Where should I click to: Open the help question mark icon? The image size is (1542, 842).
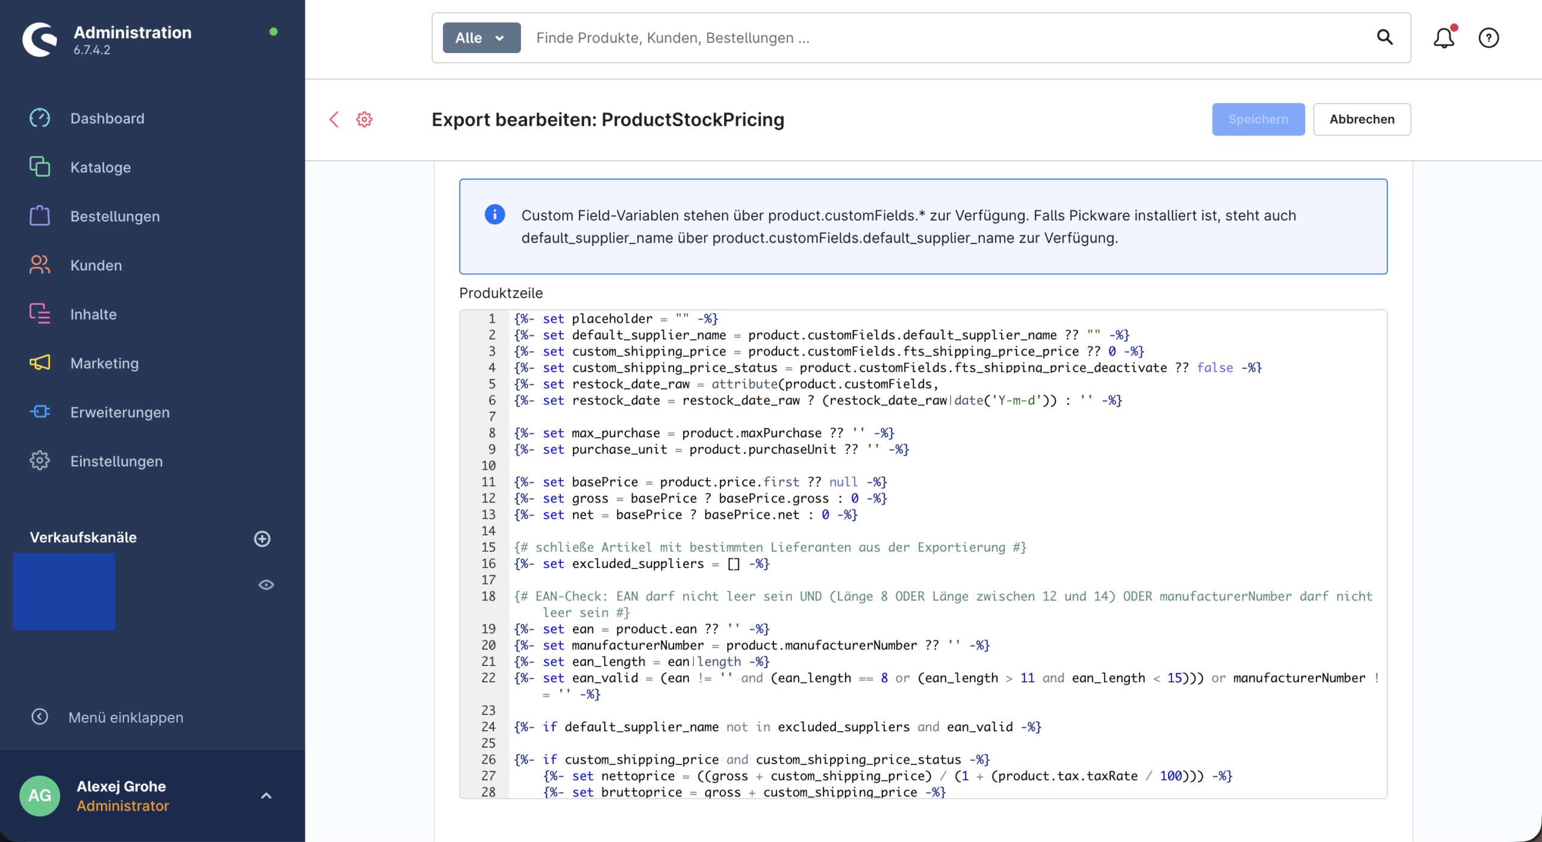(x=1488, y=38)
